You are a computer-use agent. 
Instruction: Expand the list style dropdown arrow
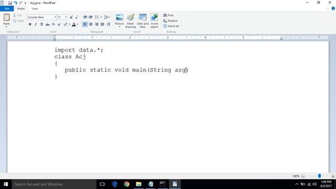(x=101, y=17)
